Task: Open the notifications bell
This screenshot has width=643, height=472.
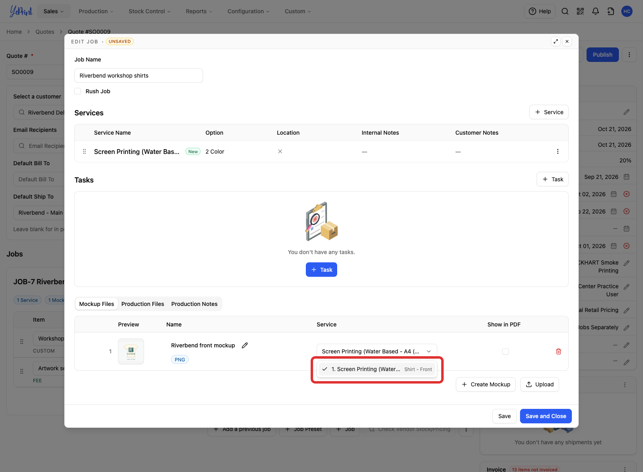Action: point(595,11)
